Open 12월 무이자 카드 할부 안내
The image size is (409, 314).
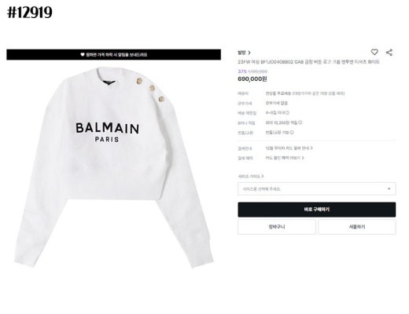[289, 148]
